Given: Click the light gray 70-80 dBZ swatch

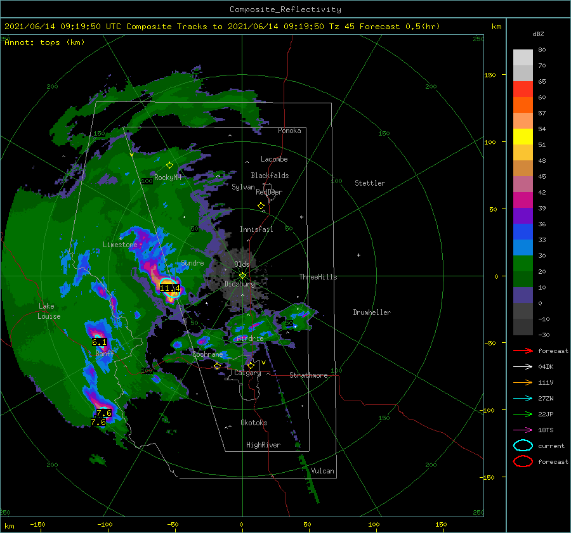Looking at the screenshot, I should pyautogui.click(x=523, y=58).
